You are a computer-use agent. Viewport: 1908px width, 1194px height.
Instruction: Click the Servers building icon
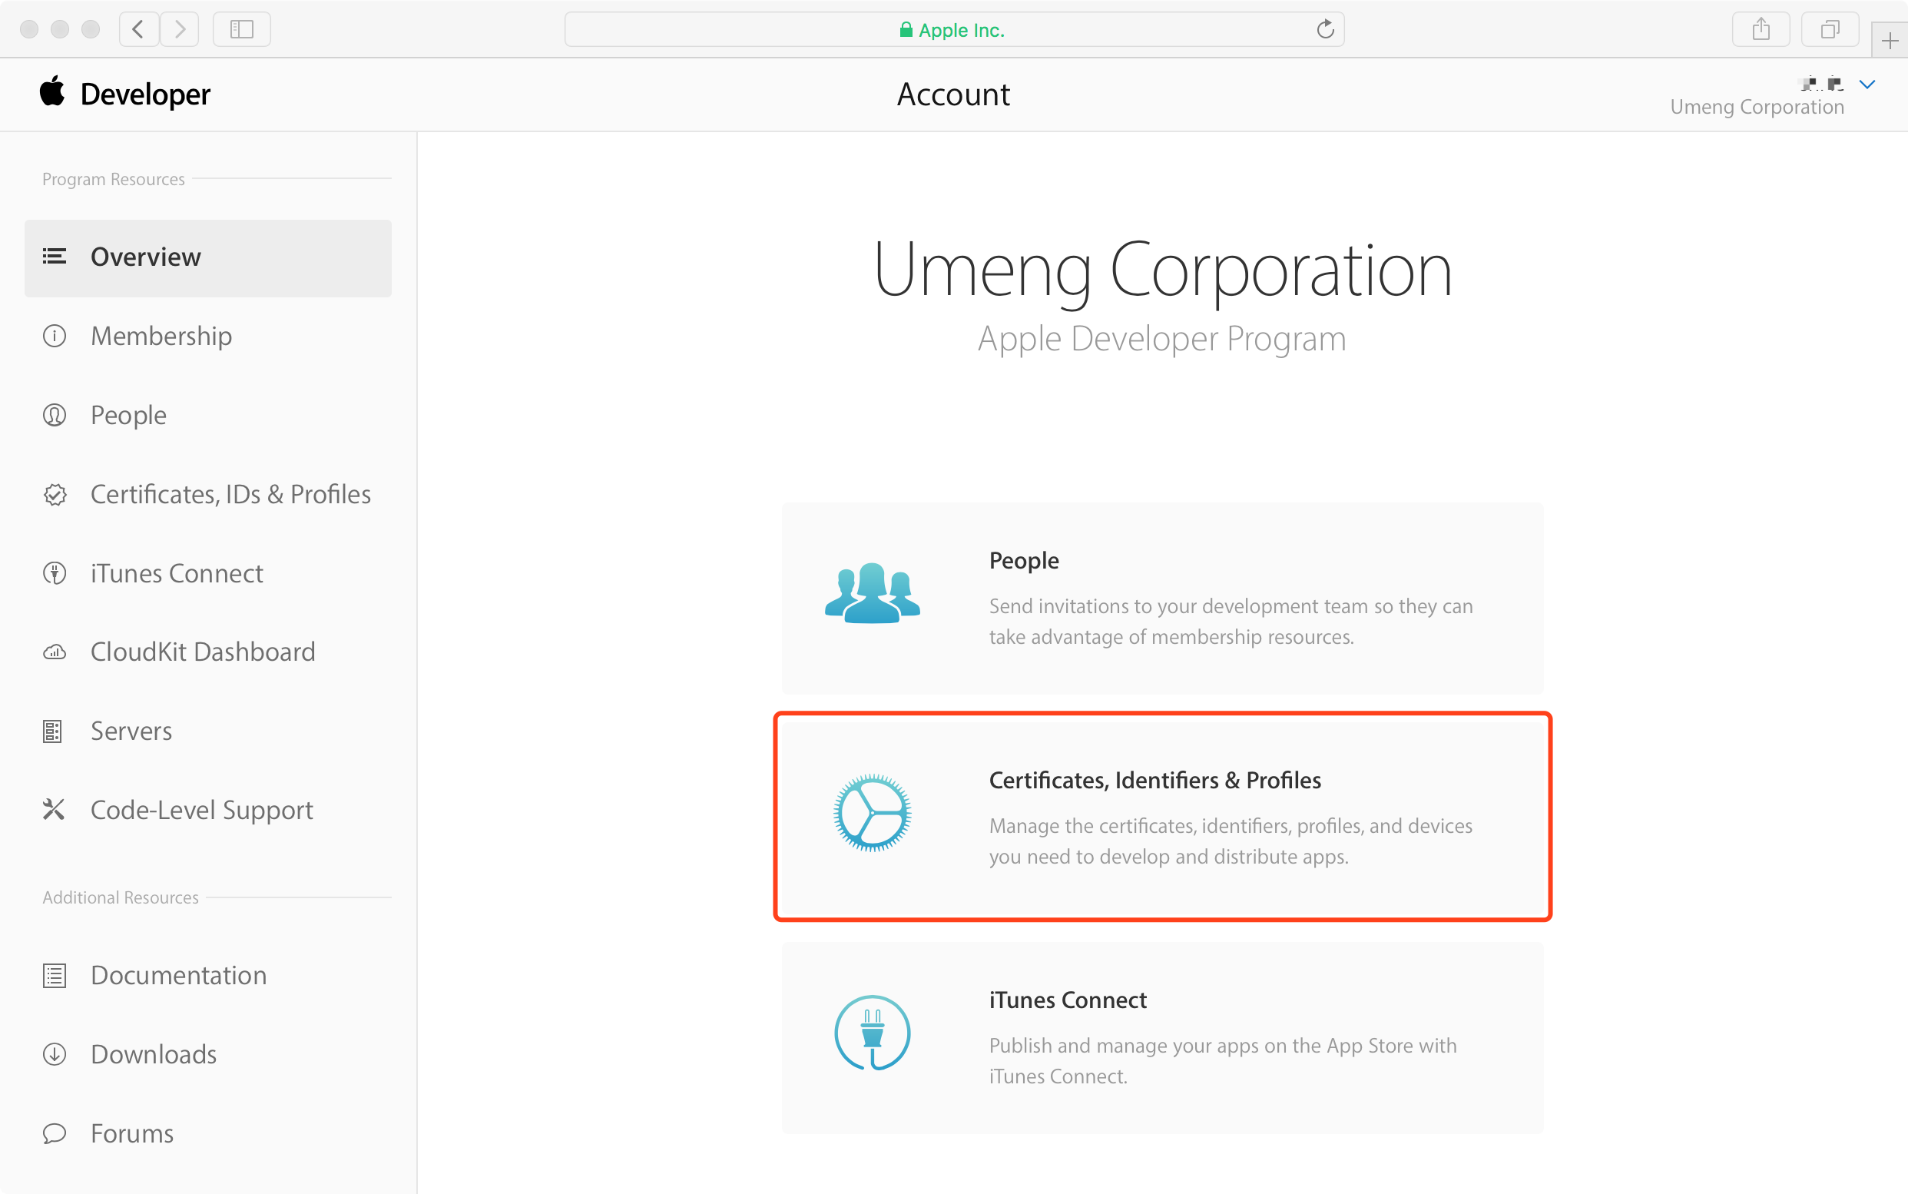pos(52,731)
